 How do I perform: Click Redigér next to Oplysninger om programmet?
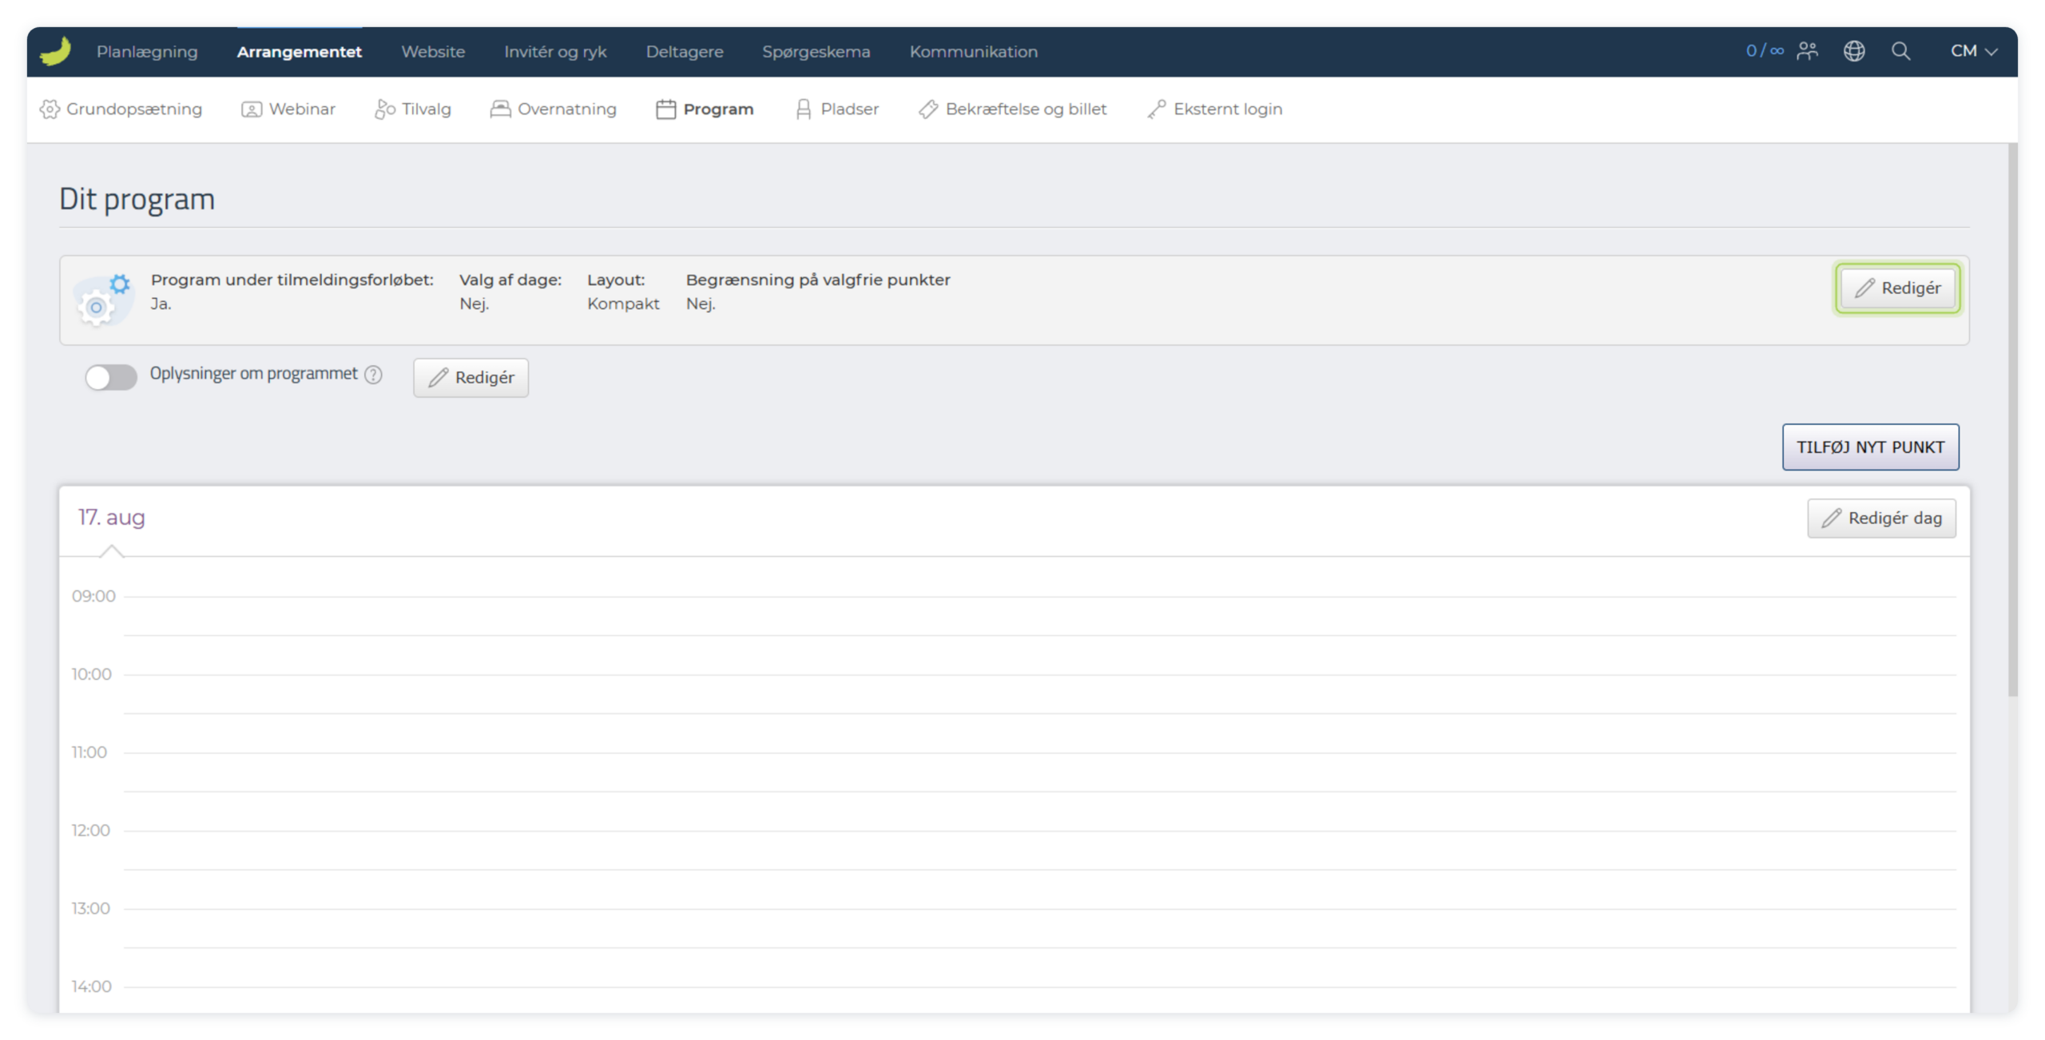click(x=471, y=378)
